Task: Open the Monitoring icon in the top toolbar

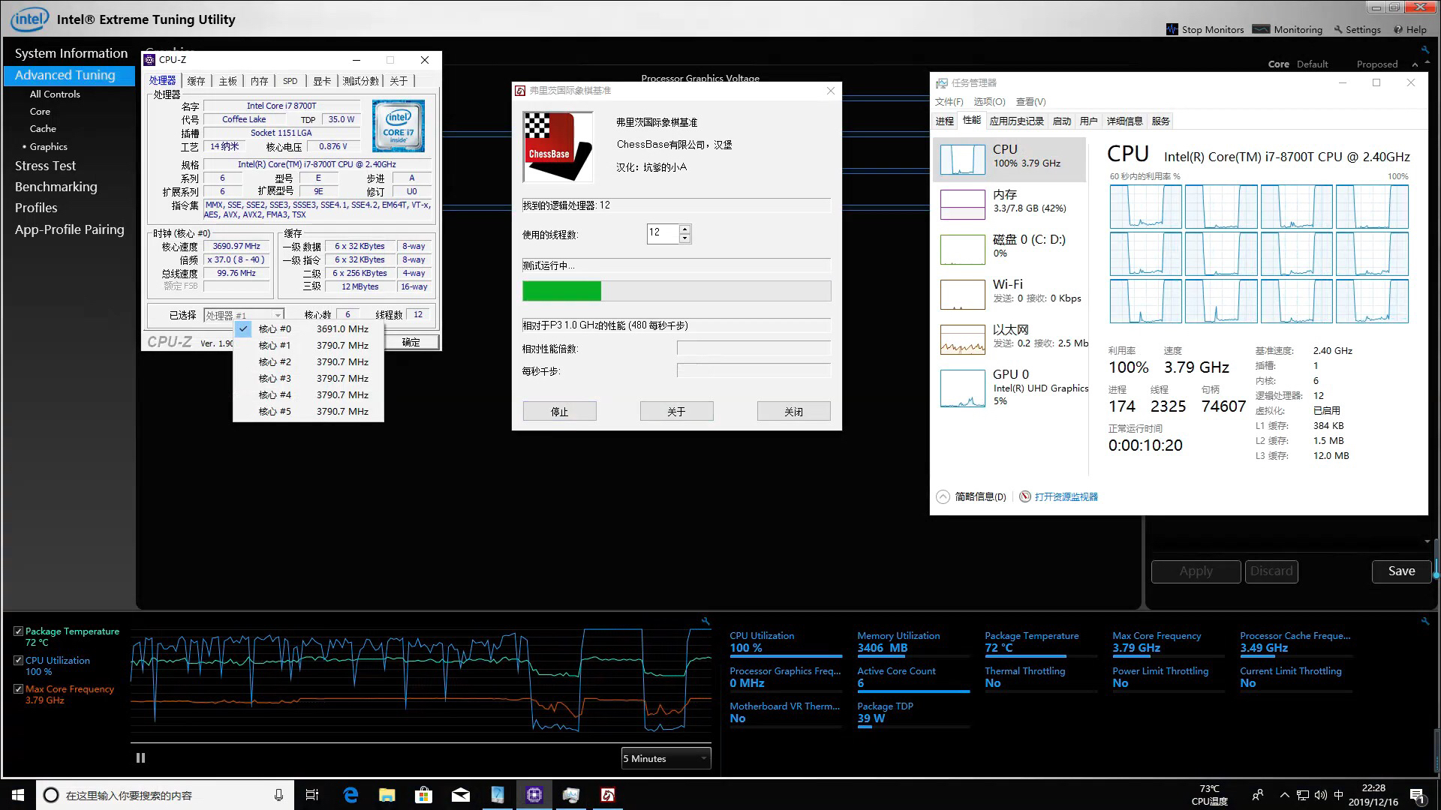Action: point(1262,29)
